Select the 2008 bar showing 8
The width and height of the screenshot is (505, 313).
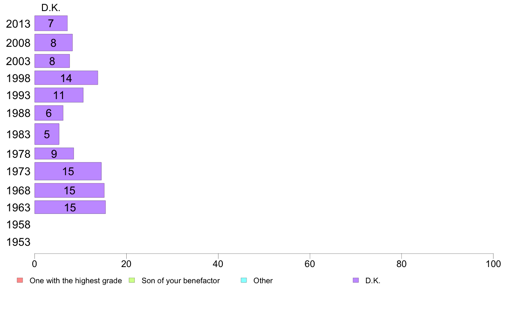54,43
